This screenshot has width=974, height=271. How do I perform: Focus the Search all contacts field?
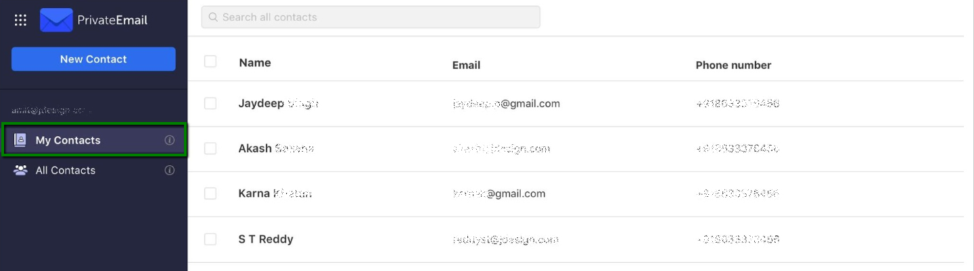click(371, 17)
